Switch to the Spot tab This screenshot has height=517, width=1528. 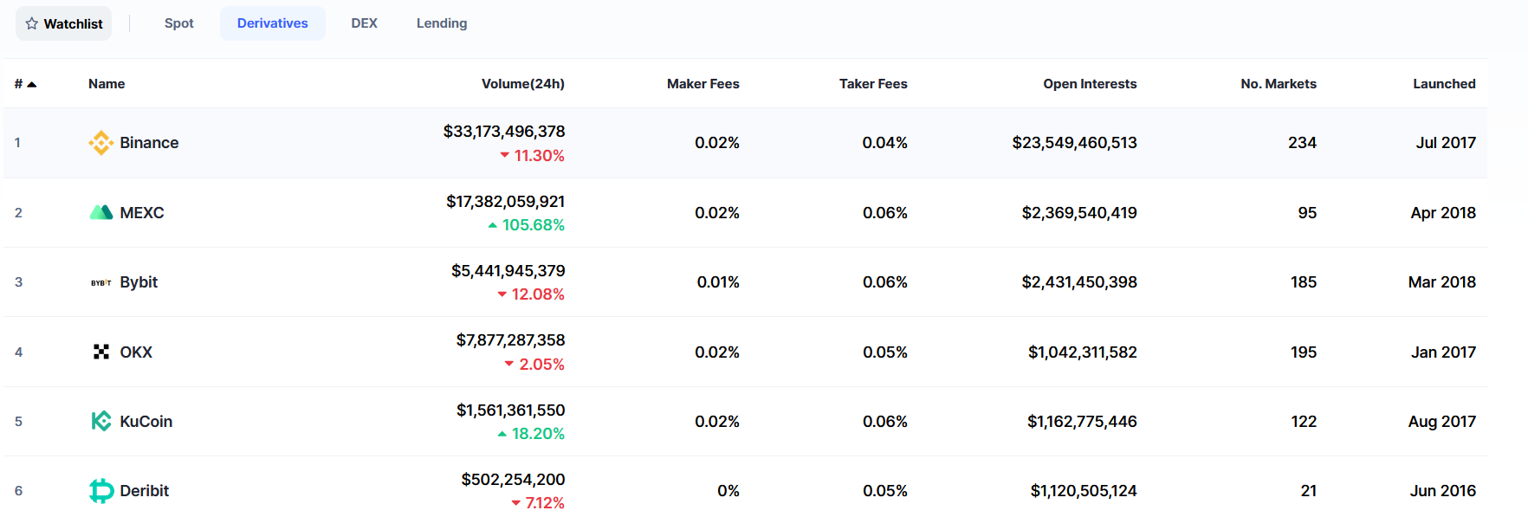pos(178,23)
